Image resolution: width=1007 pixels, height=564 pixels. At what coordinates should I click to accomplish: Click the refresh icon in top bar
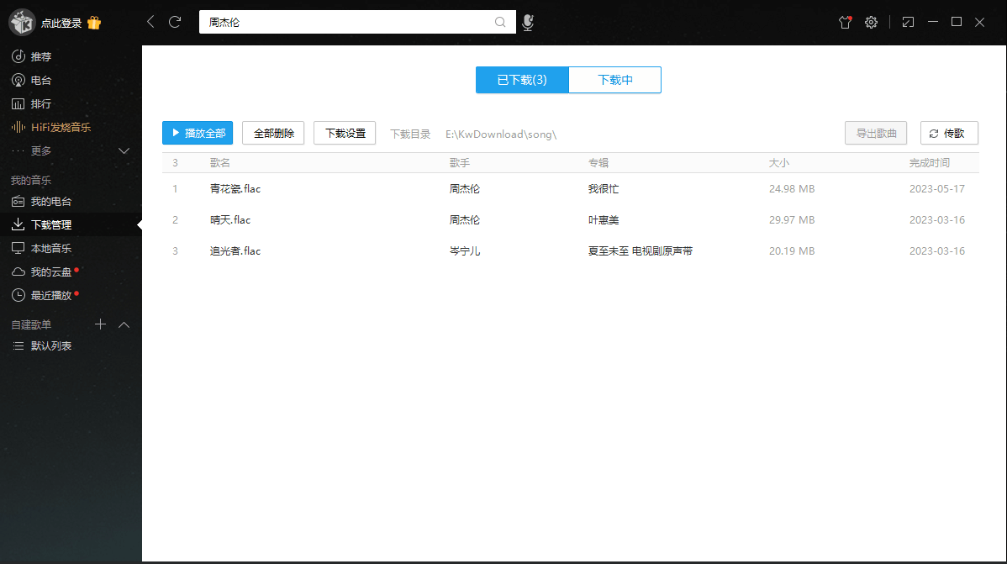pyautogui.click(x=175, y=22)
